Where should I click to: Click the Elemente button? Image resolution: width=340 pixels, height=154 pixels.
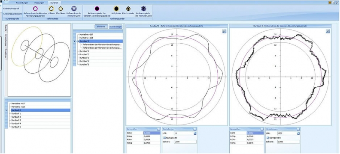click(101, 27)
